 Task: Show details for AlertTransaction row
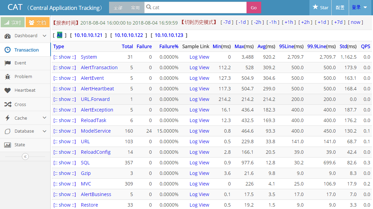(65, 68)
